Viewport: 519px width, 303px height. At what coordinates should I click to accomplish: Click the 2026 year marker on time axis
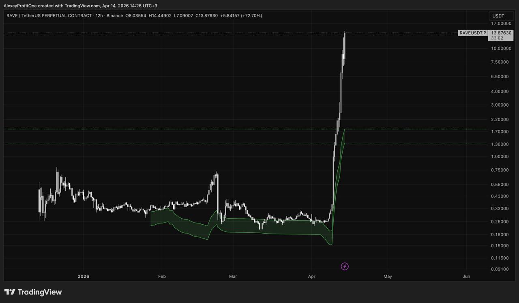click(83, 277)
